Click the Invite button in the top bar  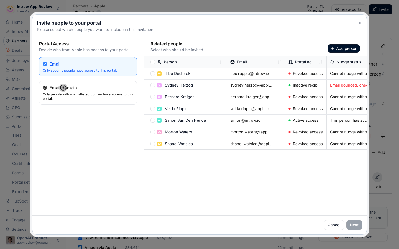[380, 9]
